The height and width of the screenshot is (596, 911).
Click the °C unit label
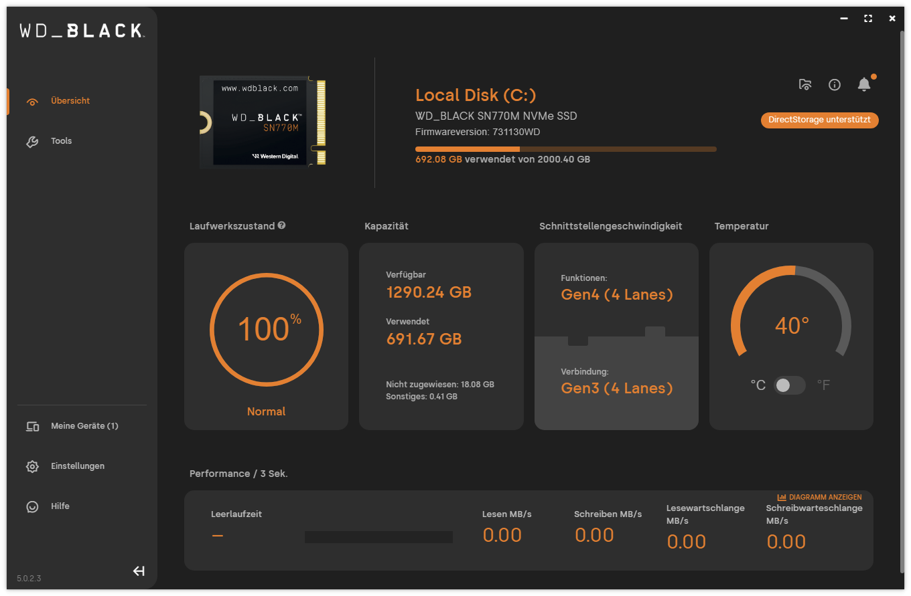[758, 385]
